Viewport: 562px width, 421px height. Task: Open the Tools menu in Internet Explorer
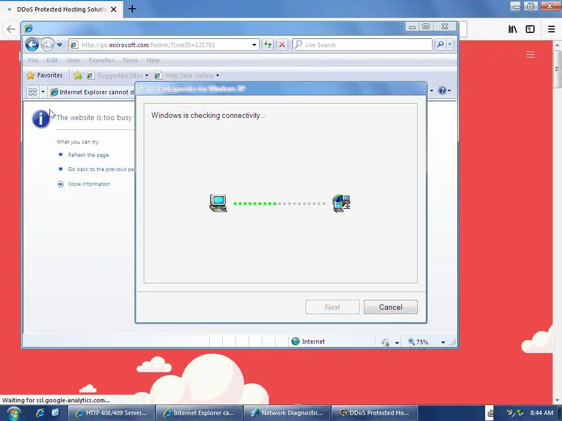(x=130, y=60)
